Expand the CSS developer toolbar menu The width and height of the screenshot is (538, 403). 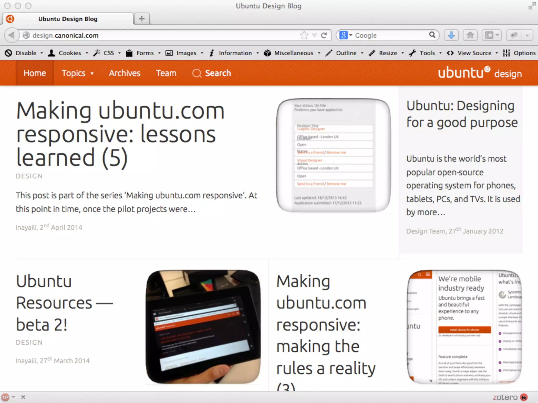[108, 53]
